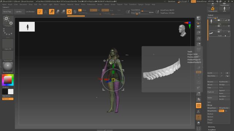Open the Brush menu
This screenshot has width=234, height=131.
(10, 4)
